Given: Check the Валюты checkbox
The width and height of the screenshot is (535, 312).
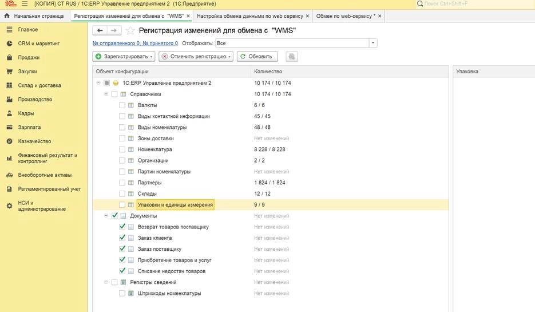Looking at the screenshot, I should (122, 105).
